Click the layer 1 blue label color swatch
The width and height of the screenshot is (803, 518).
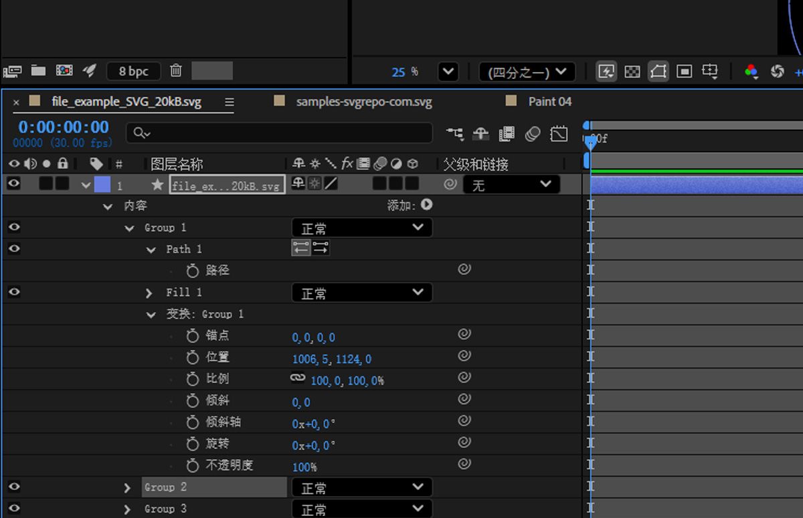click(102, 184)
